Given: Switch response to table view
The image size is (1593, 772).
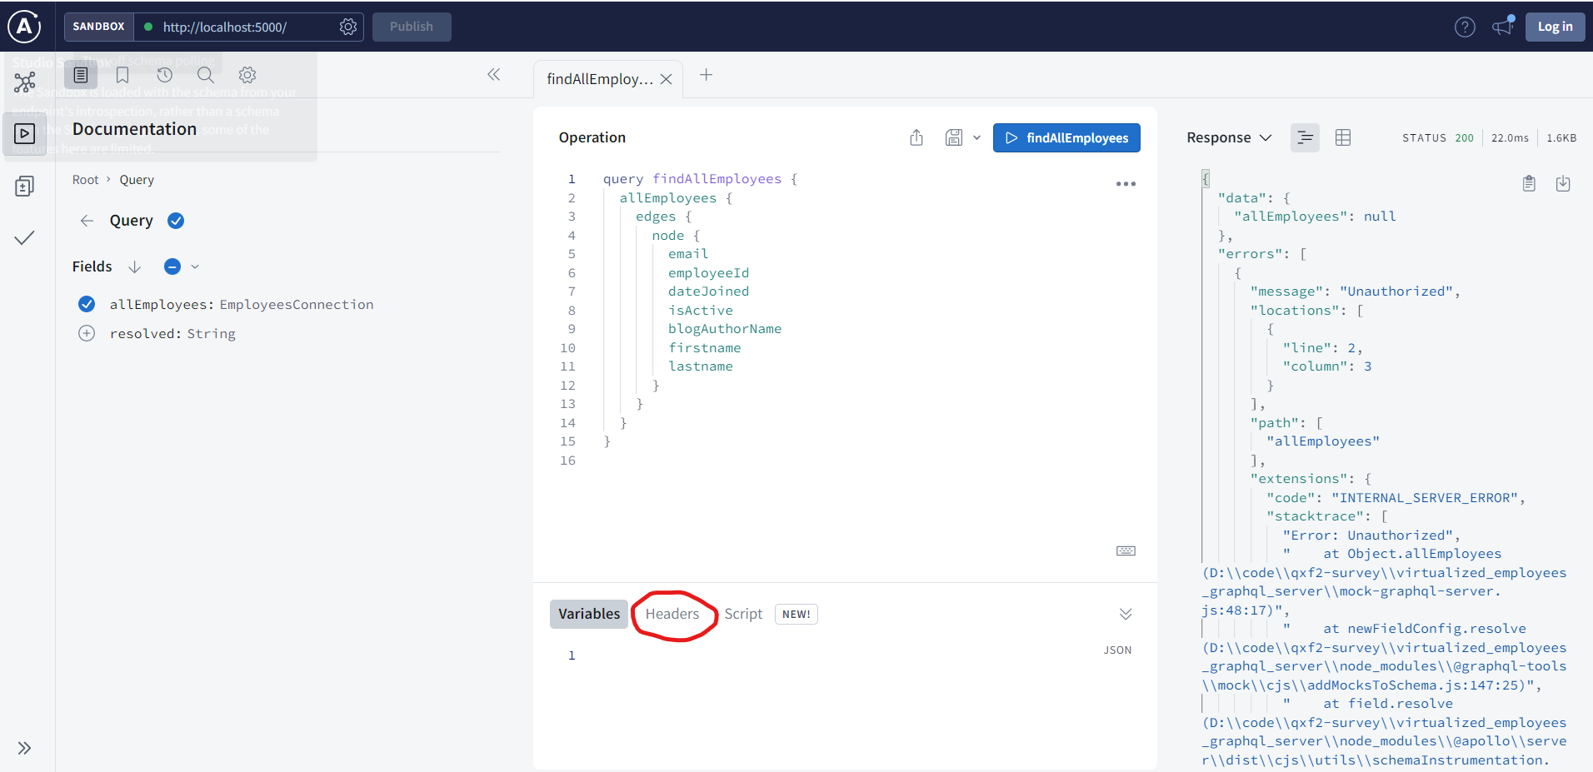Looking at the screenshot, I should tap(1342, 137).
